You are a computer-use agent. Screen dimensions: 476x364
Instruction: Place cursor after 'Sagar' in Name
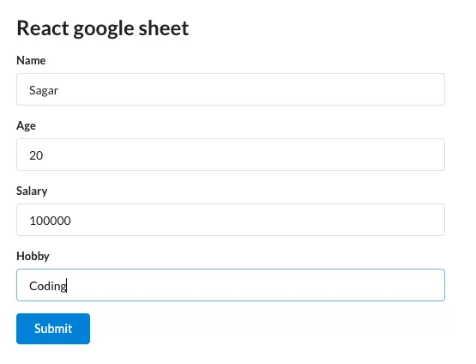[59, 90]
